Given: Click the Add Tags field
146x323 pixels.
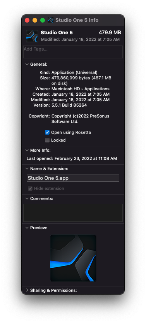Looking at the screenshot, I should 73,52.
